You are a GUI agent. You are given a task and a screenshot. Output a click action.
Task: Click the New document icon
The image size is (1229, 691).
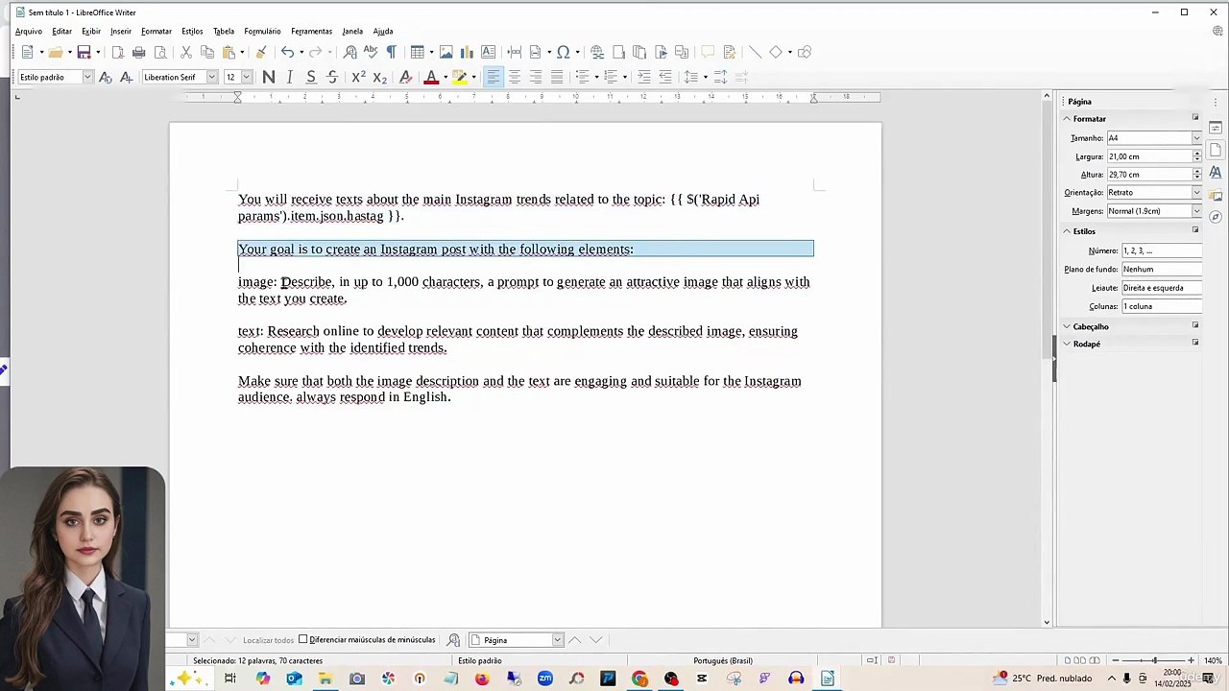tap(27, 52)
